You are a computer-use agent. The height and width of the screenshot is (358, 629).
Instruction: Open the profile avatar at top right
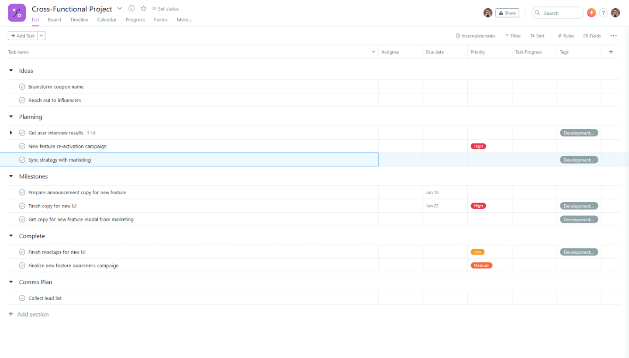pos(615,13)
